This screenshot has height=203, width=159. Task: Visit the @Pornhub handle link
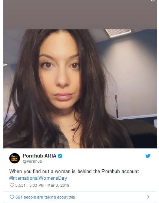[x=32, y=161]
